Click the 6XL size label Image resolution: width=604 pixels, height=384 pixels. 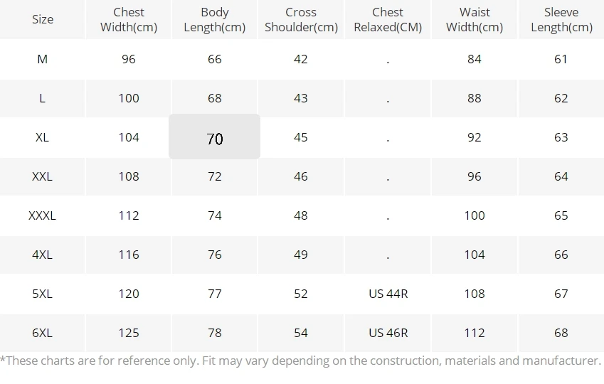tap(43, 333)
